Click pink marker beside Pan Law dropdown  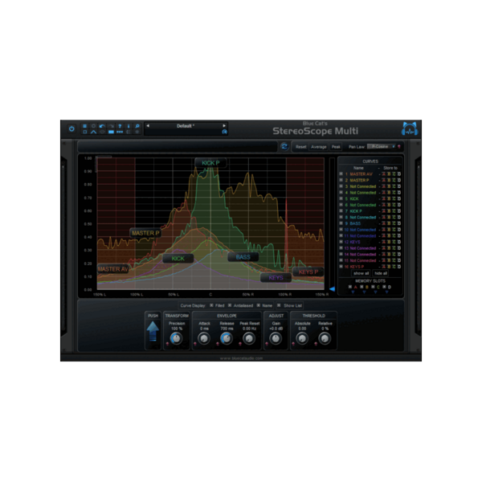pyautogui.click(x=399, y=147)
